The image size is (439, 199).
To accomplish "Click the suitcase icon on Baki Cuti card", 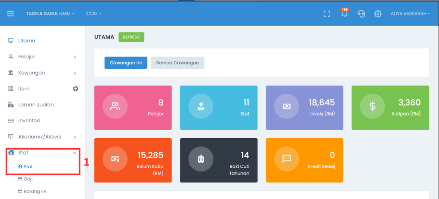I will 201,159.
